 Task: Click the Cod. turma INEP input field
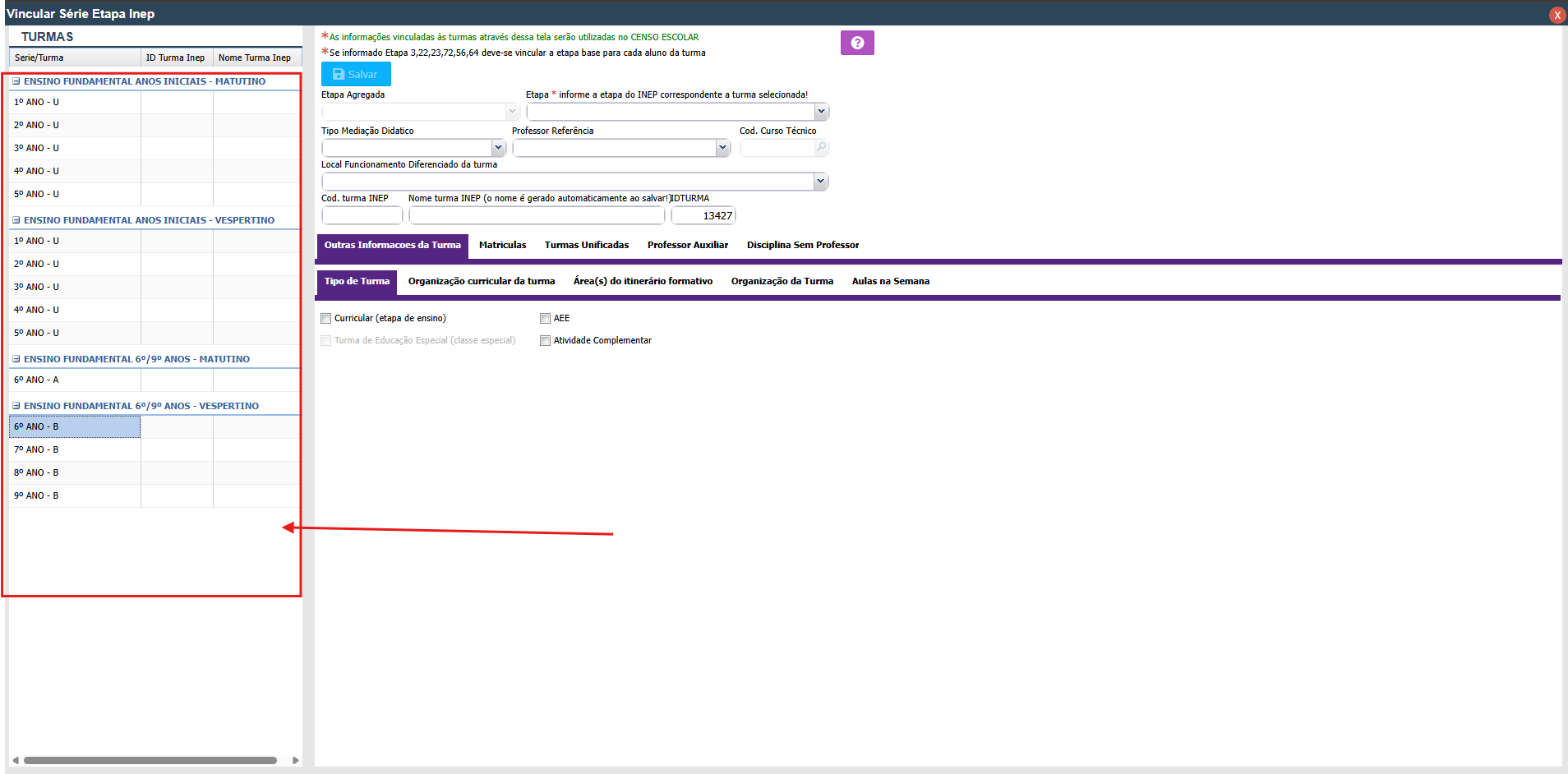(x=362, y=216)
